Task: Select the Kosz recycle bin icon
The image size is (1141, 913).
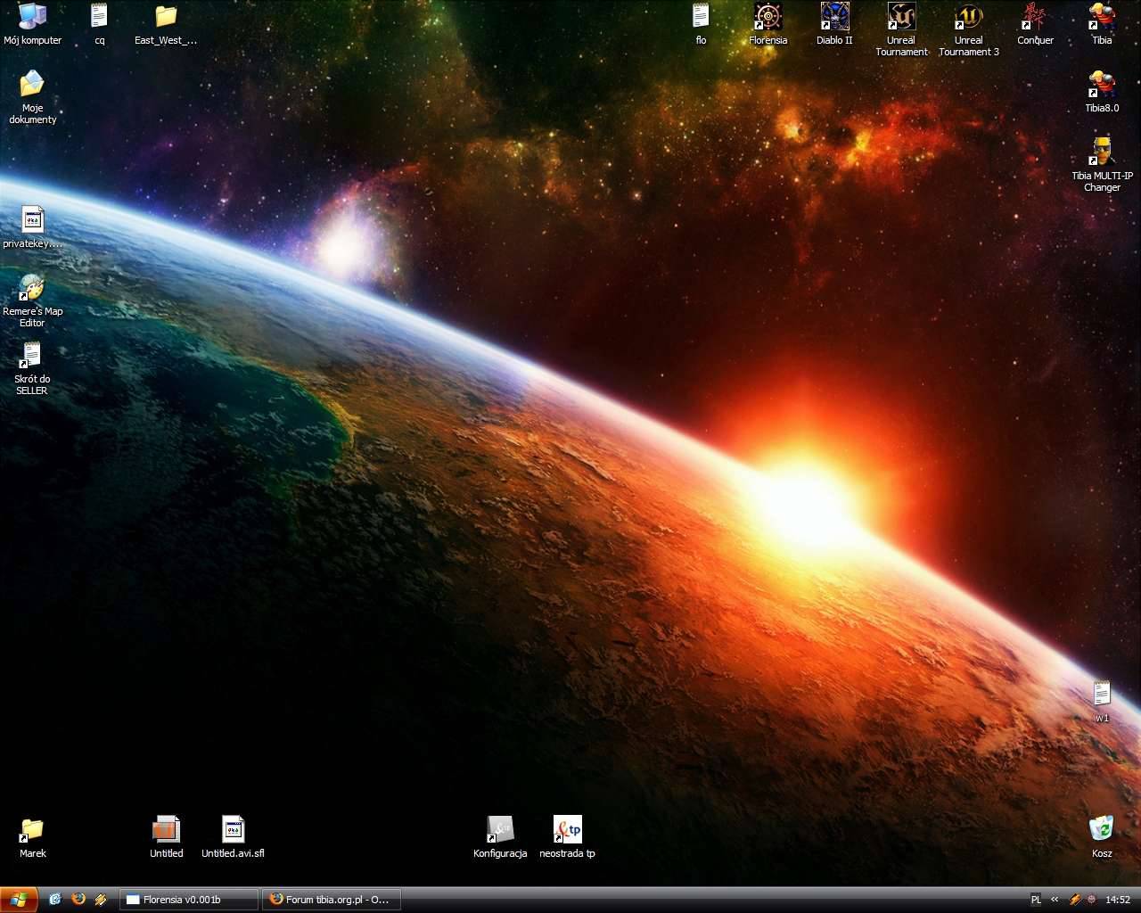Action: tap(1102, 837)
